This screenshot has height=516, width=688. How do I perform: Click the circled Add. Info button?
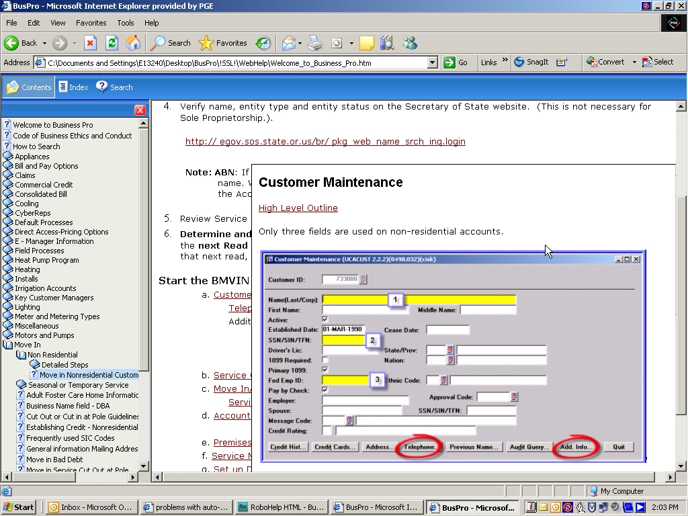(576, 447)
